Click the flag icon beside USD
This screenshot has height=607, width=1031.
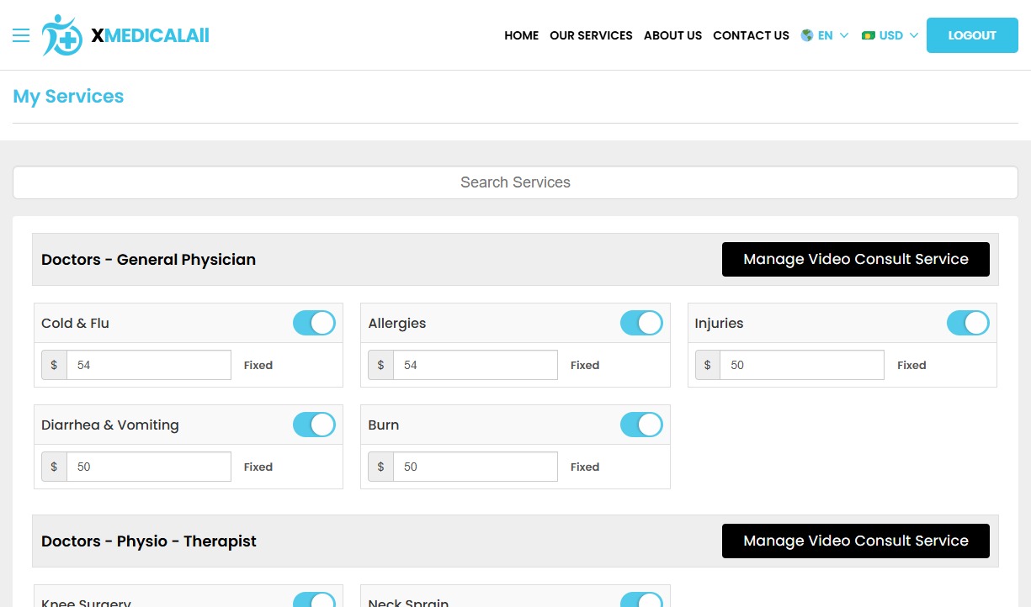click(x=868, y=35)
